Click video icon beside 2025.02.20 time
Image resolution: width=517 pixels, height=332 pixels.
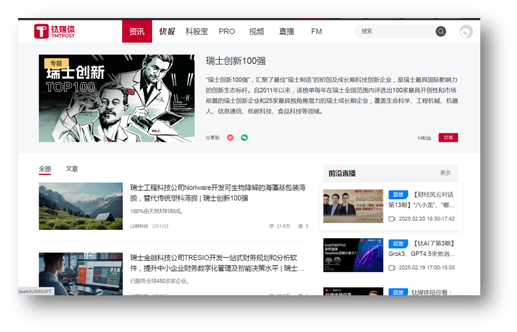(x=392, y=219)
